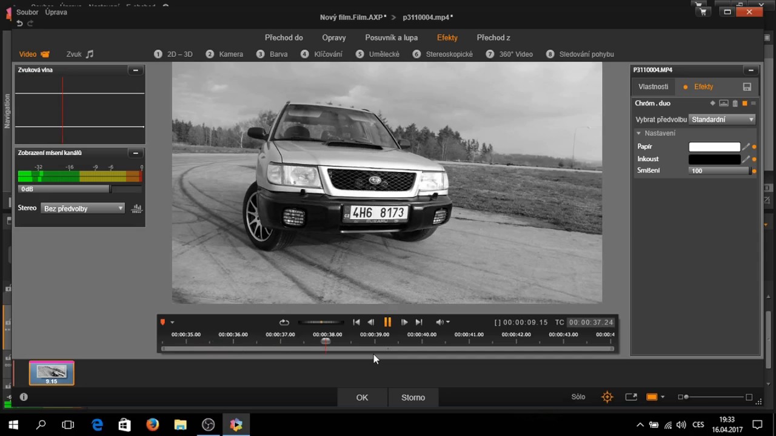Open the shopping cart icon in title bar

coord(703,12)
